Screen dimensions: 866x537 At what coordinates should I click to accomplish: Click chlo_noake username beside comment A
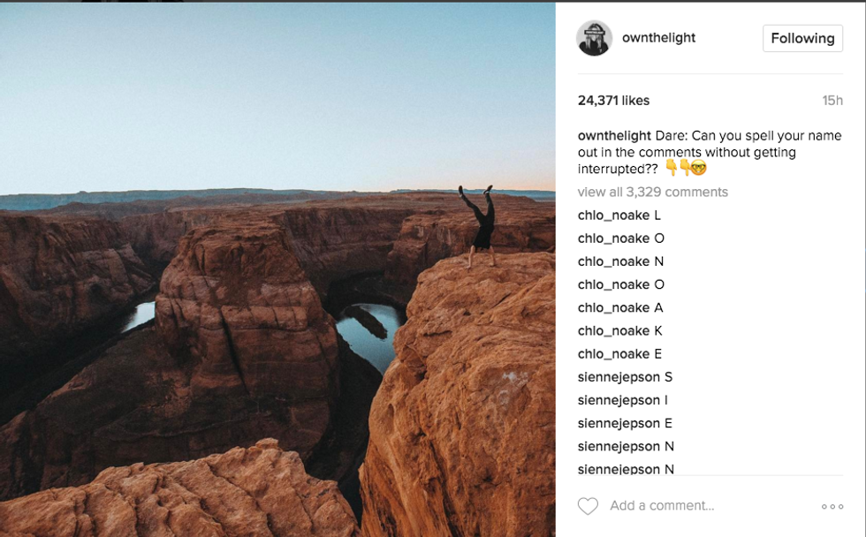(613, 308)
